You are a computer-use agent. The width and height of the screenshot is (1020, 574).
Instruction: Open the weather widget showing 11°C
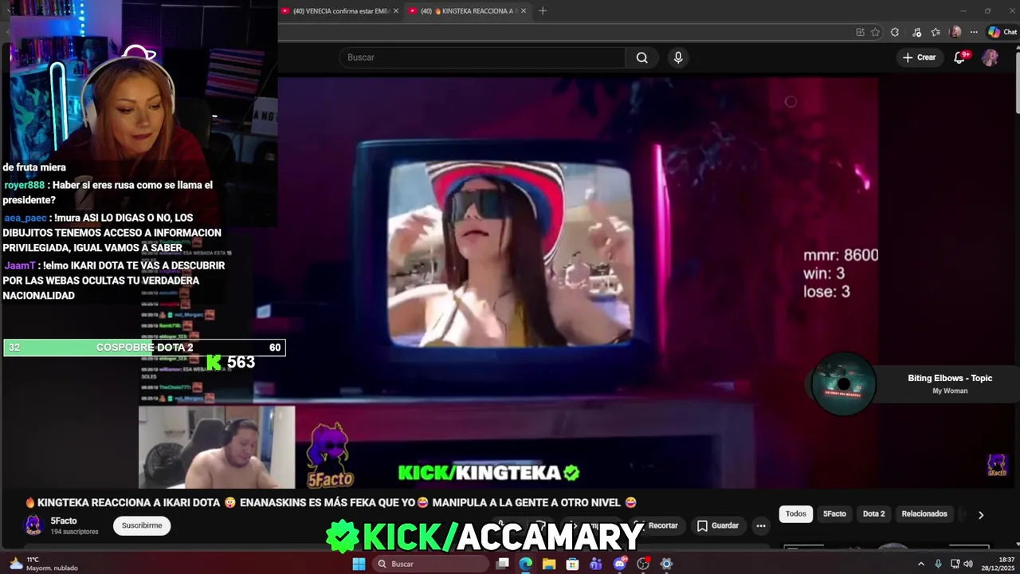(x=44, y=564)
